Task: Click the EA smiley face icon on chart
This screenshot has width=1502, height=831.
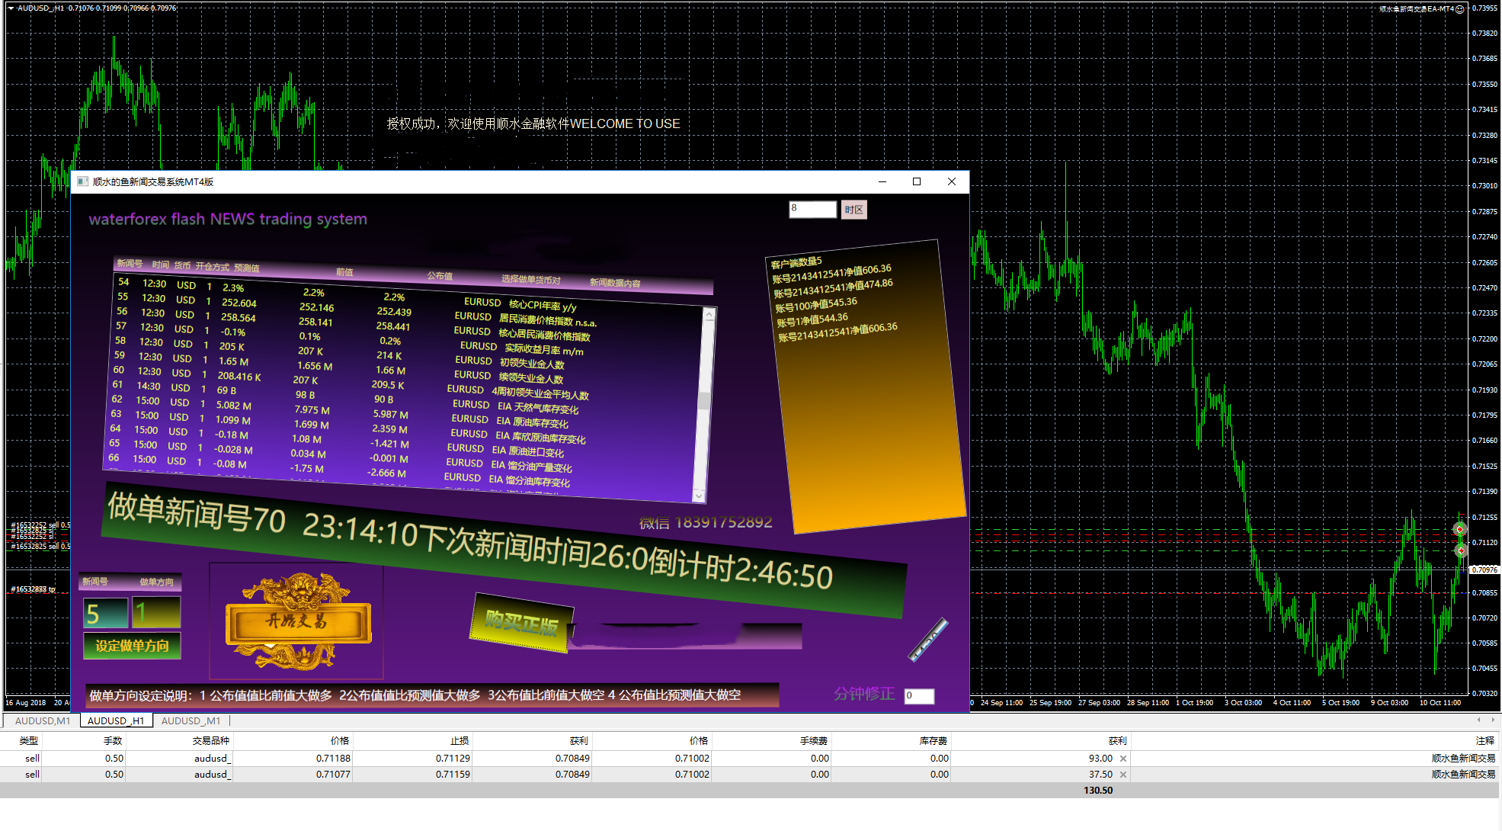Action: pyautogui.click(x=1460, y=9)
